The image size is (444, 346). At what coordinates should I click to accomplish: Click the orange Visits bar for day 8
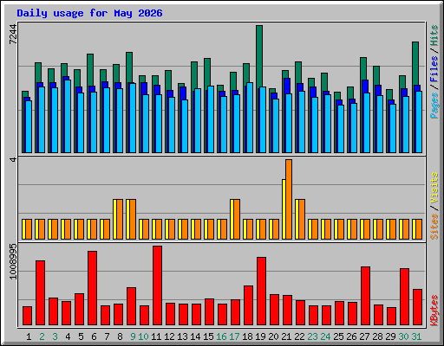point(120,219)
